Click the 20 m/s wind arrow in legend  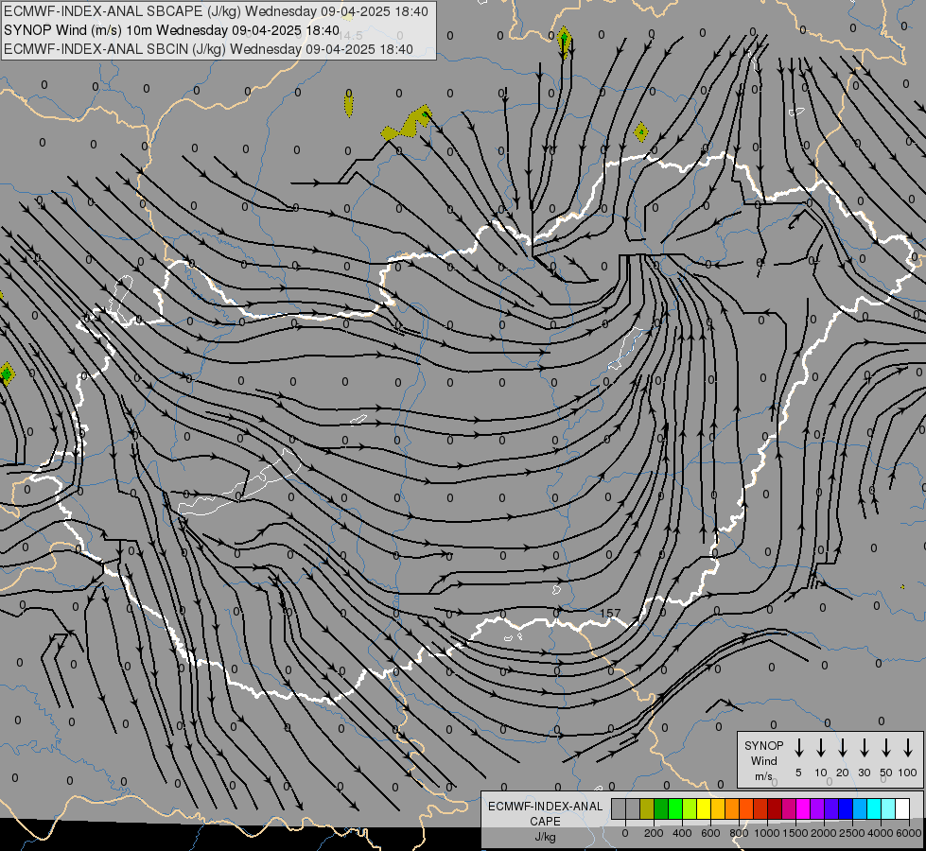(843, 748)
